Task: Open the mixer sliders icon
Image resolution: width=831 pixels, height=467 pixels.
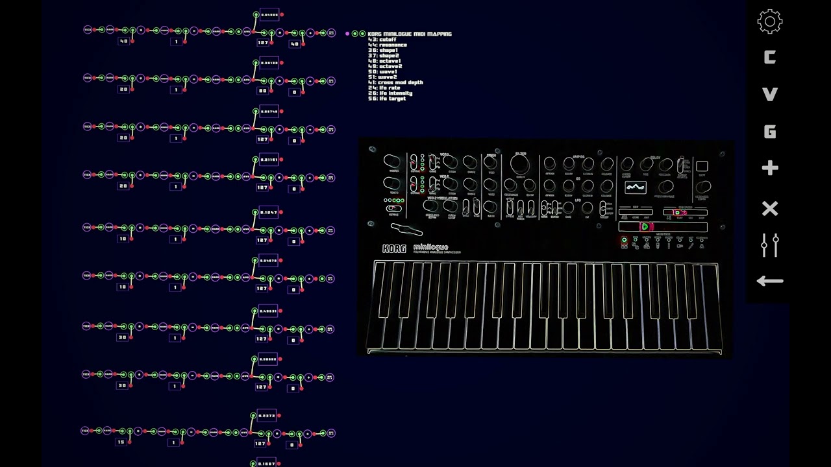Action: 770,245
